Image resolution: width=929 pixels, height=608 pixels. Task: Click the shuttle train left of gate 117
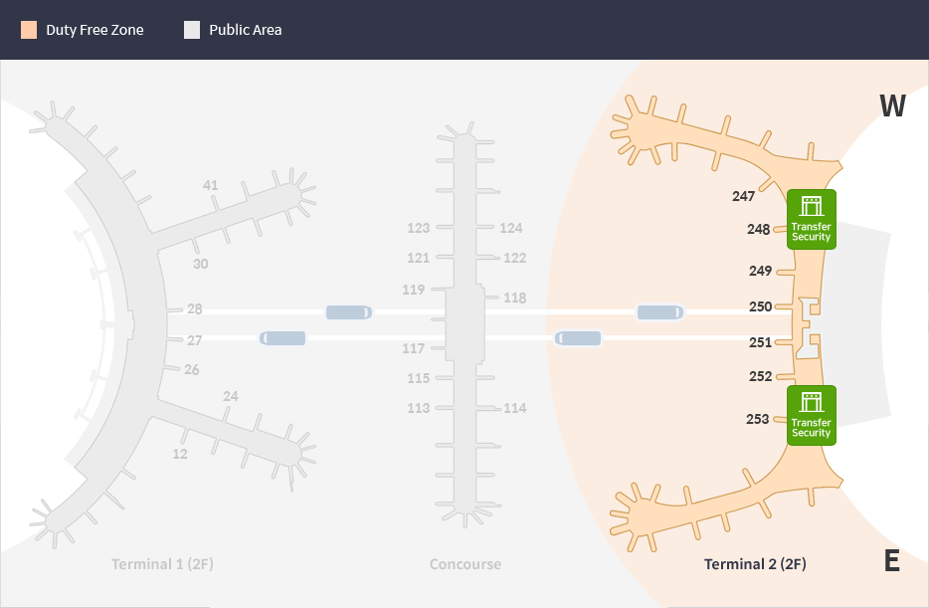[x=282, y=338]
